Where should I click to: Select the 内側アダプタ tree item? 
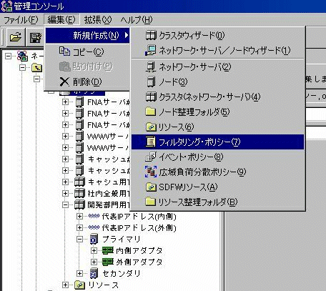click(x=139, y=251)
